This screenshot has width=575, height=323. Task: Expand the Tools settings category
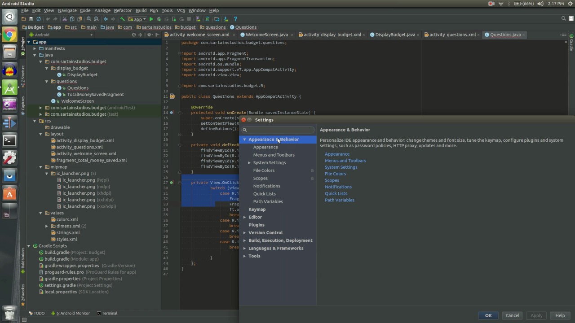click(x=245, y=256)
